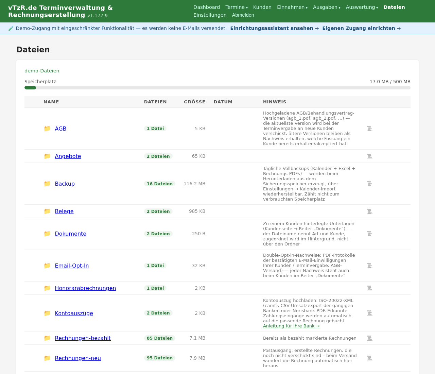Download the AGB folder as ZIP
435x374 pixels.
370,129
